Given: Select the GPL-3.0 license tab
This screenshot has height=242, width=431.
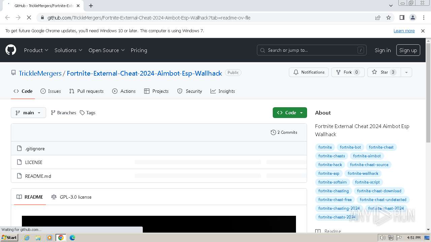Looking at the screenshot, I should coord(71,197).
